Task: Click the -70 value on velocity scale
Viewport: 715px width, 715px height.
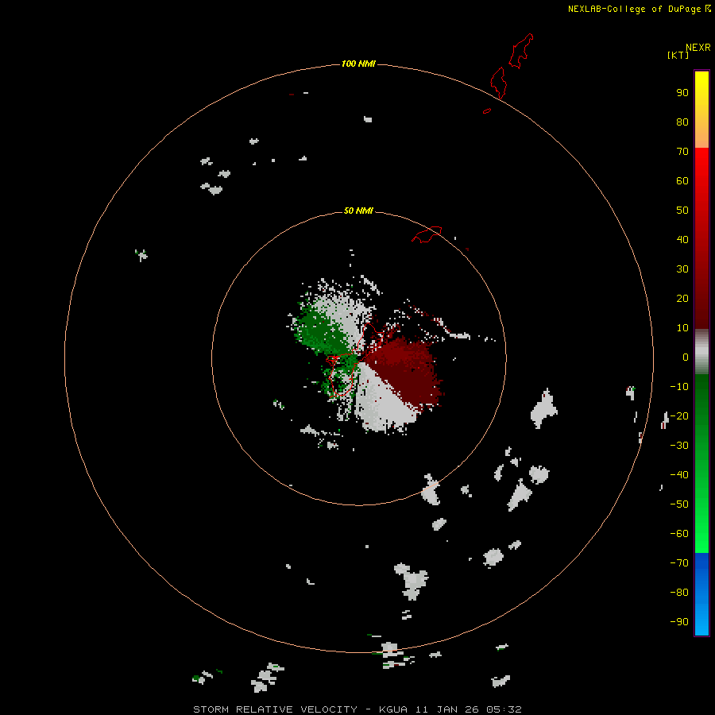Action: tap(679, 563)
